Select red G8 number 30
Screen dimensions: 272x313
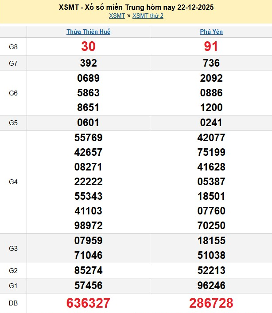[x=89, y=47]
